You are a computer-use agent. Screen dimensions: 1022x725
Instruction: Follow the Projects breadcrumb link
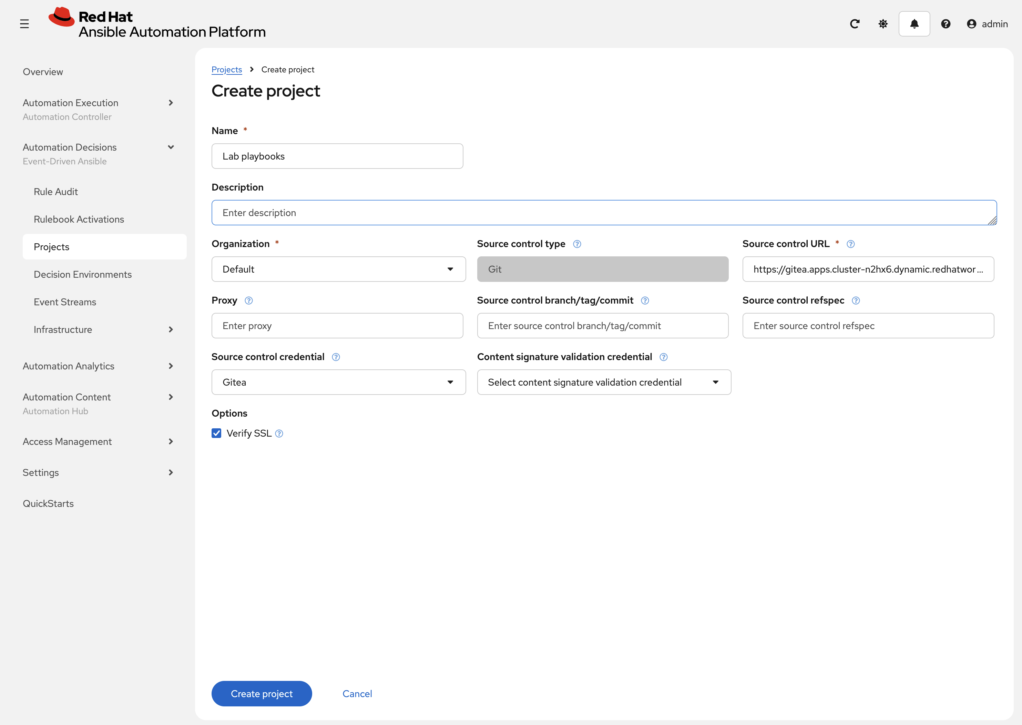point(227,70)
